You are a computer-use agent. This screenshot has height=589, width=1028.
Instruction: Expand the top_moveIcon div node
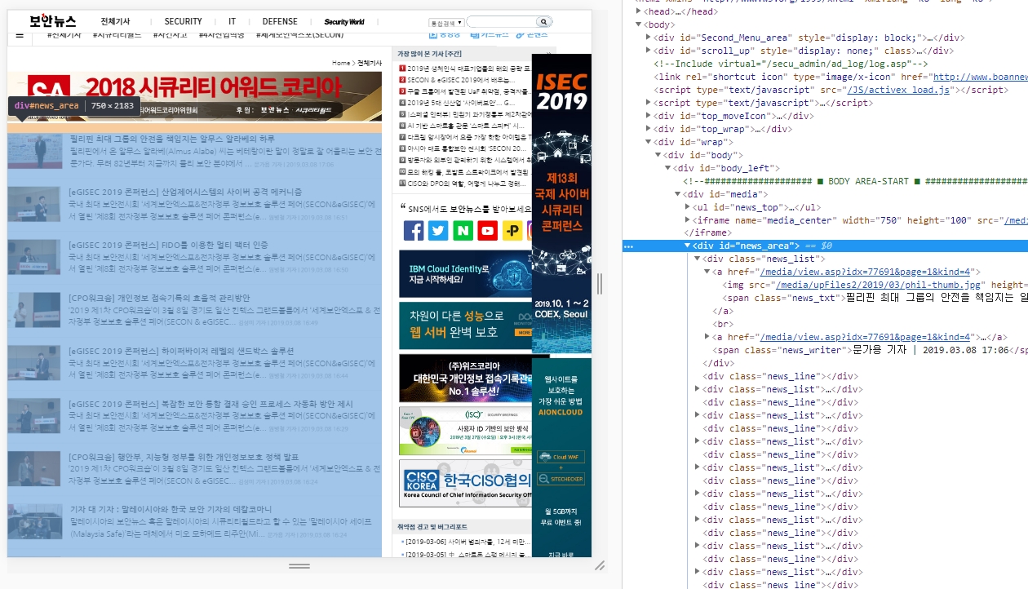(x=649, y=115)
